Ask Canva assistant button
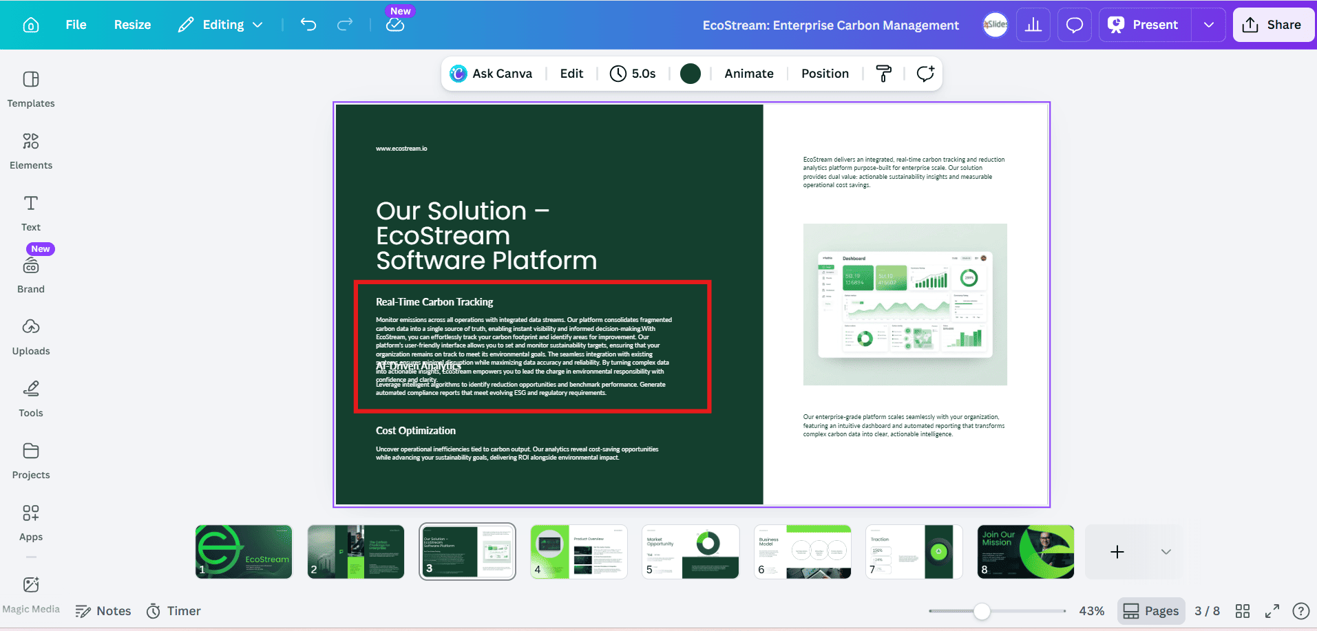This screenshot has width=1317, height=631. pyautogui.click(x=492, y=74)
